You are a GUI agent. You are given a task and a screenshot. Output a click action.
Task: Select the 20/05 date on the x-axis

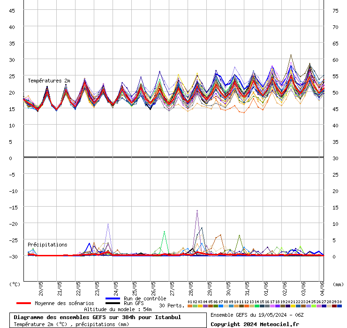pyautogui.click(x=41, y=287)
